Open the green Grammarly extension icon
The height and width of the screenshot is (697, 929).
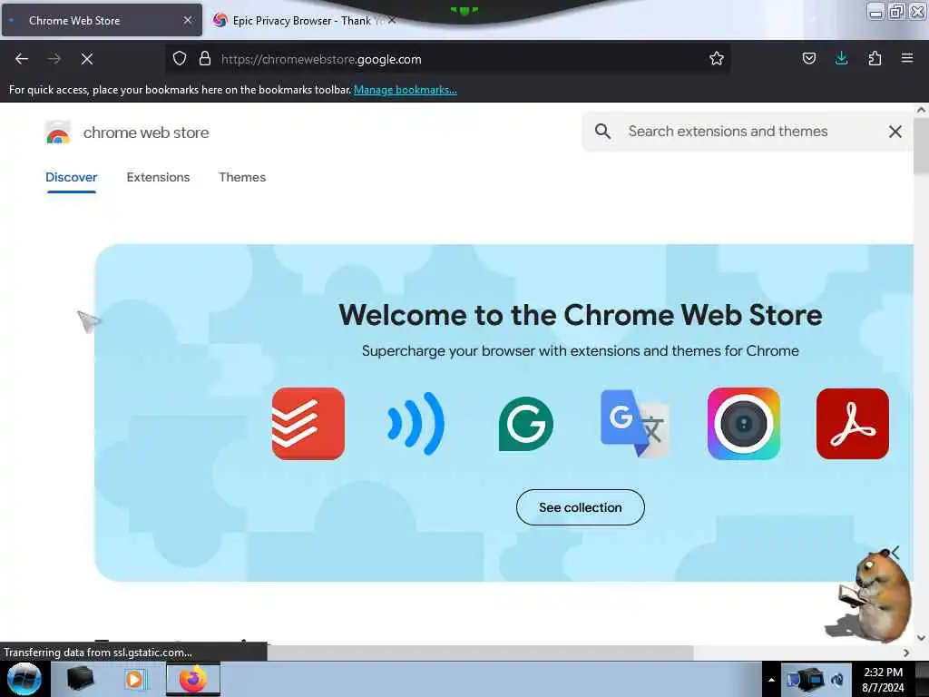[x=526, y=424]
